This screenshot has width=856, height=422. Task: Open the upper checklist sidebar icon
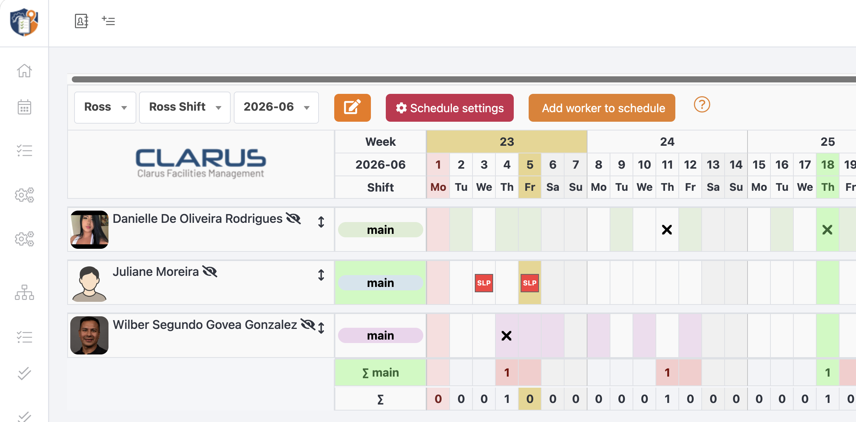(x=24, y=151)
